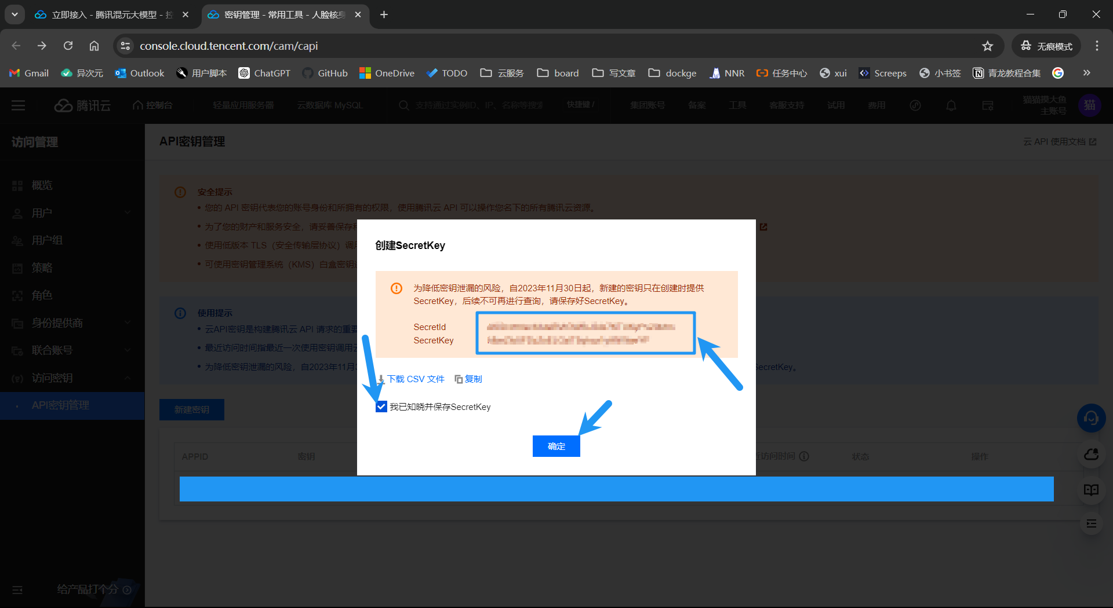
Task: Click the customer service headset floating icon
Action: coord(1091,418)
